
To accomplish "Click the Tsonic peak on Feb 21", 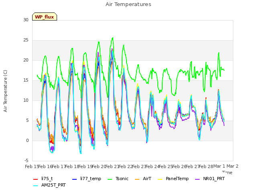I will click(112, 38).
